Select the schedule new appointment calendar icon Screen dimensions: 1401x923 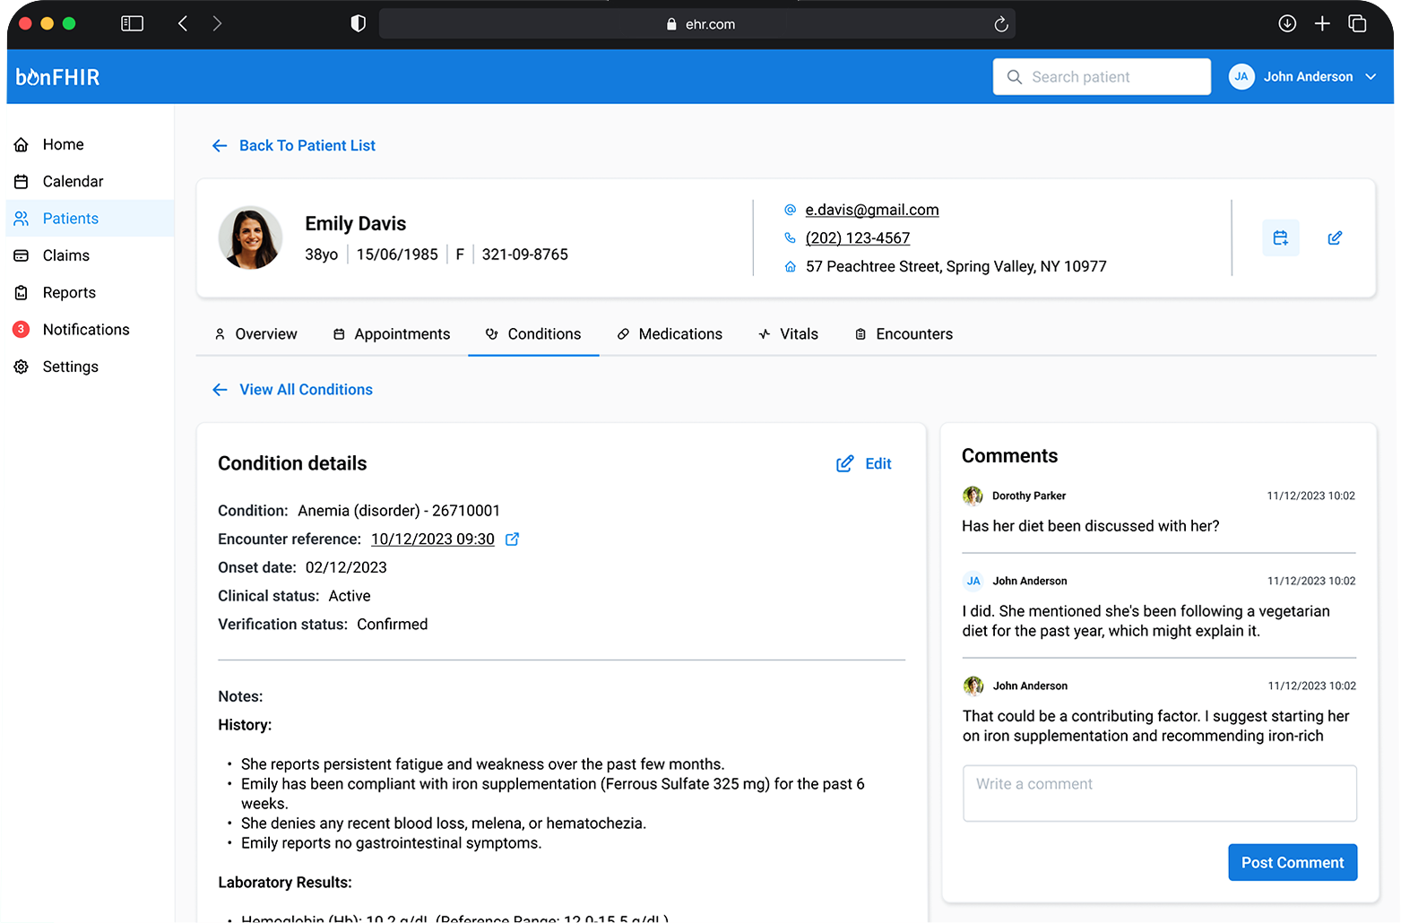(x=1280, y=237)
